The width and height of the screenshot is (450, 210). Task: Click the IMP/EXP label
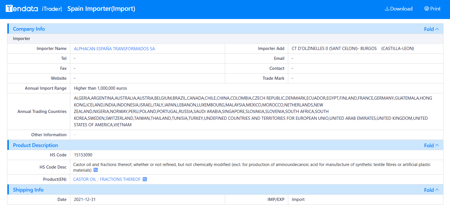click(x=276, y=199)
